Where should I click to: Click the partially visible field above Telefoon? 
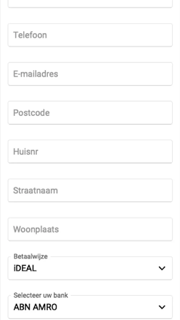[x=90, y=4]
